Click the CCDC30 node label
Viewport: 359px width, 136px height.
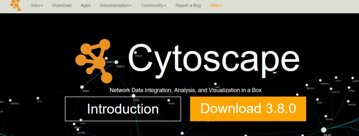tap(335, 92)
